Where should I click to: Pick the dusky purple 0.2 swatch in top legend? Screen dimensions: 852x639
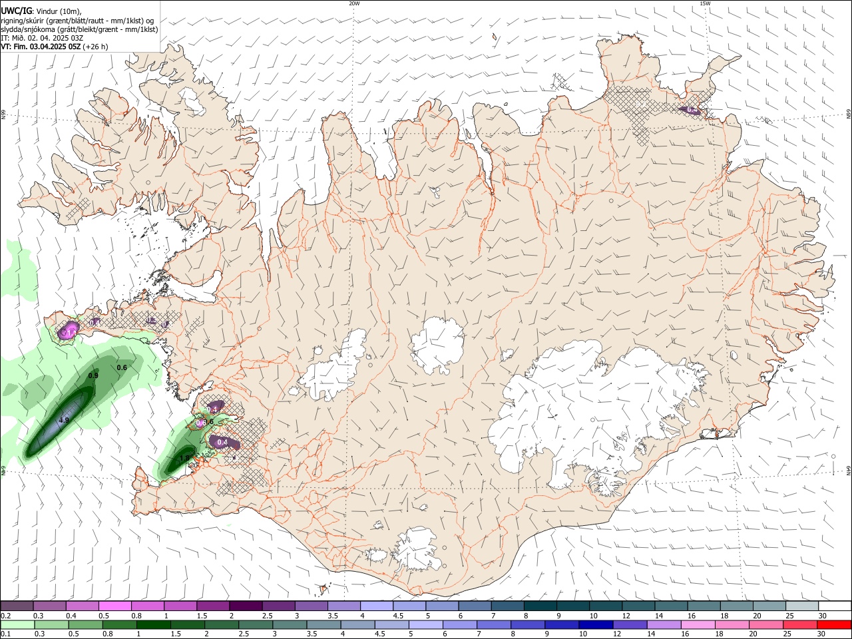tap(17, 606)
